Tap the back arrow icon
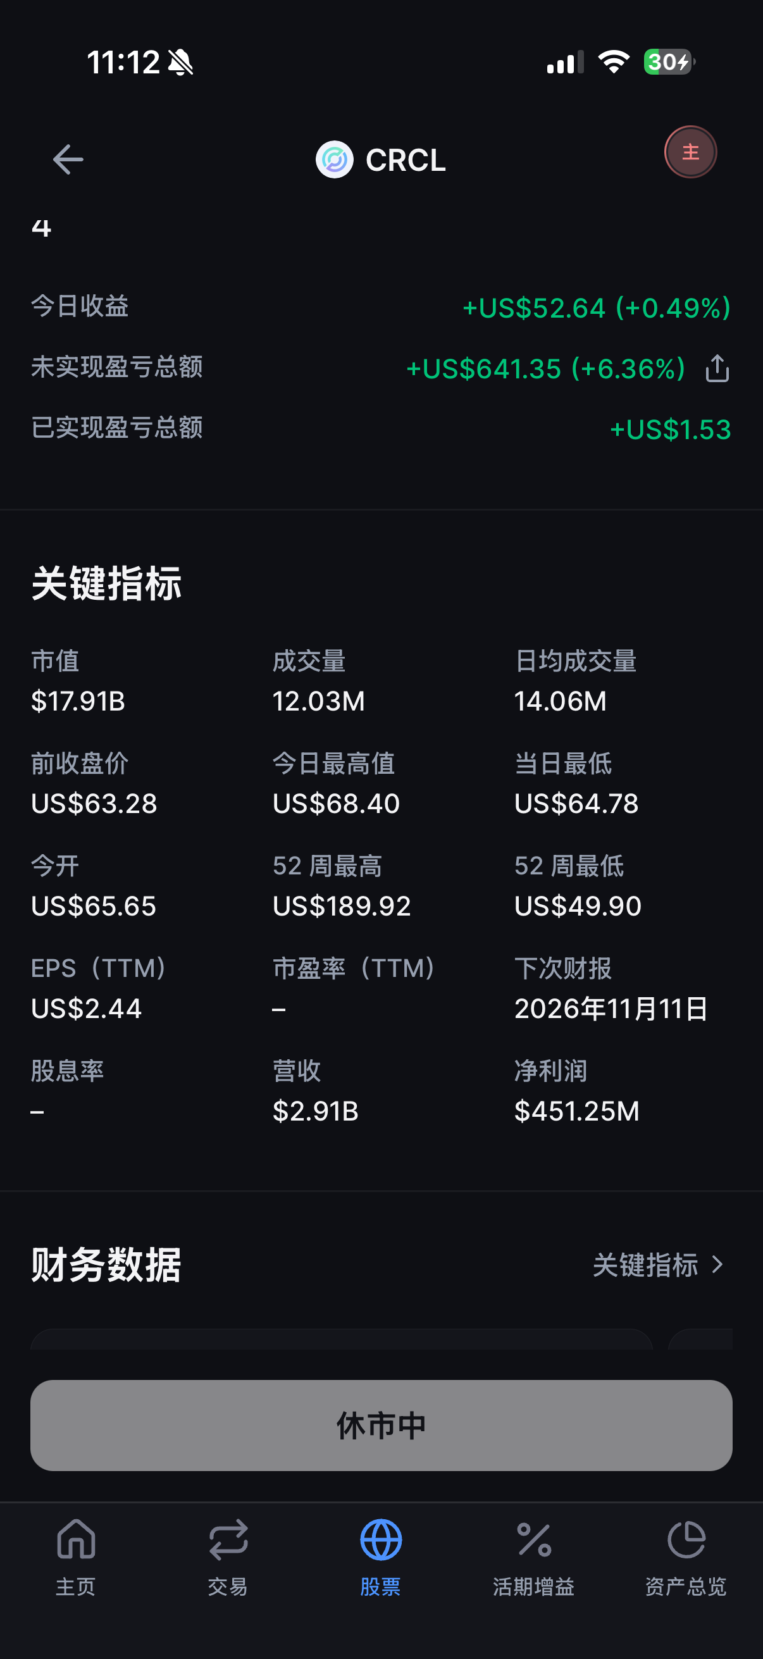Image resolution: width=763 pixels, height=1659 pixels. point(68,159)
